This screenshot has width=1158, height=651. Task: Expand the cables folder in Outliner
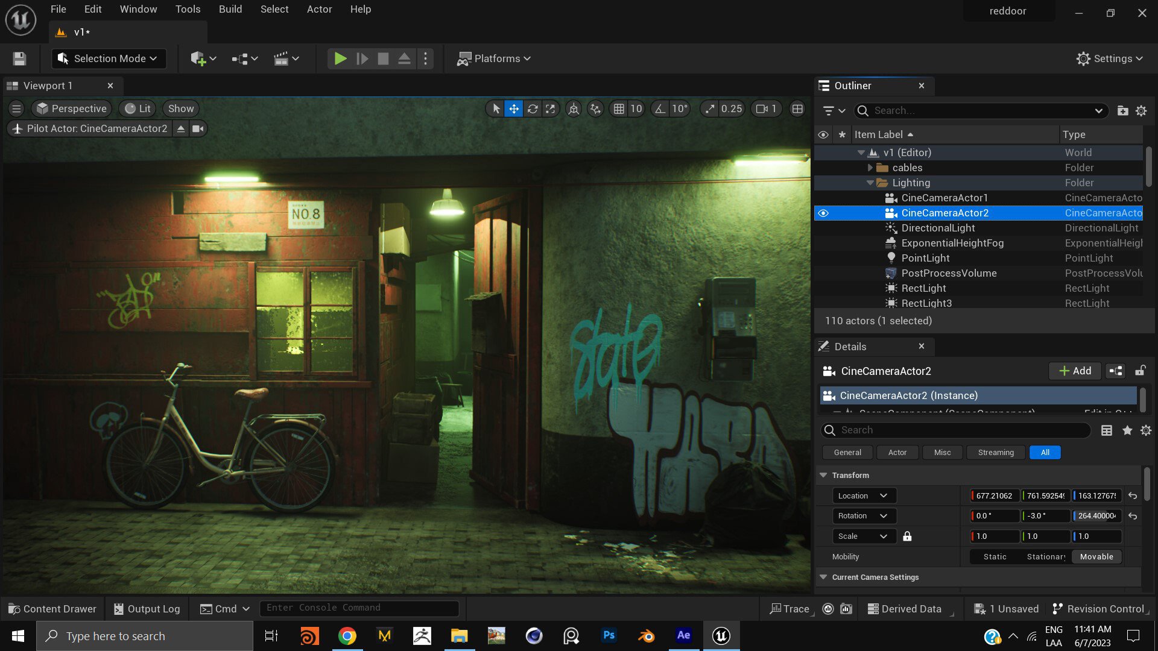[x=870, y=168]
